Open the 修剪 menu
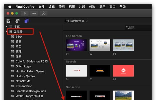The image size is (156, 100). tap(62, 7)
